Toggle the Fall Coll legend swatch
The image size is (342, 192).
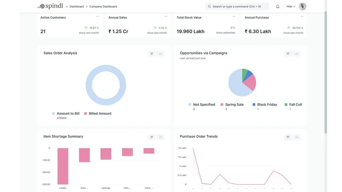point(286,104)
